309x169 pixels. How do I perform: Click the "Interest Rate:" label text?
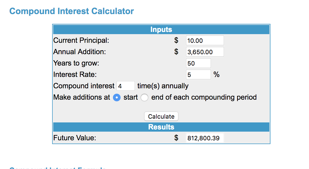coord(75,74)
